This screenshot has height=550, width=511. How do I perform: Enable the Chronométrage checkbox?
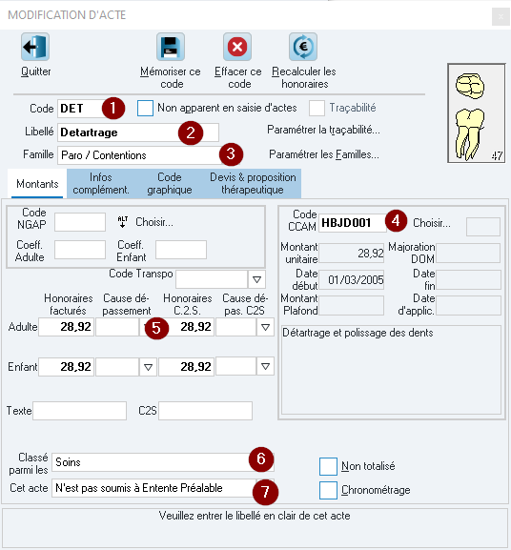tap(328, 490)
